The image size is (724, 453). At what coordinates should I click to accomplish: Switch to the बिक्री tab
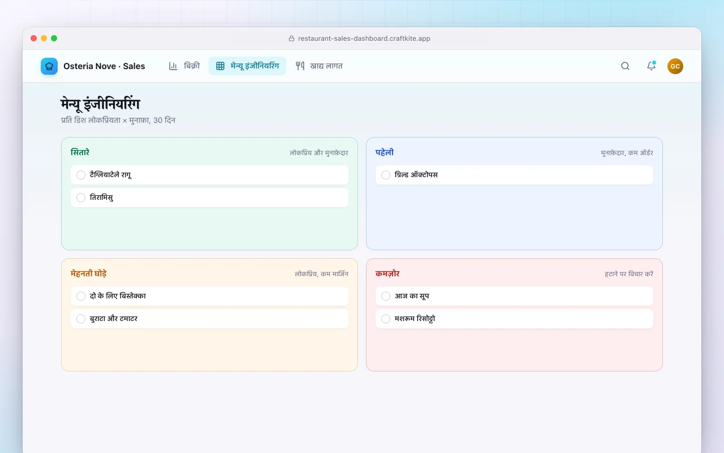184,66
